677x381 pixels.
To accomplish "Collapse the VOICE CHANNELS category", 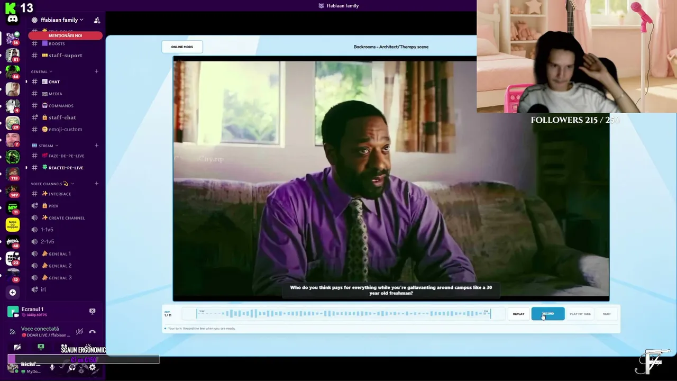I will (52, 184).
